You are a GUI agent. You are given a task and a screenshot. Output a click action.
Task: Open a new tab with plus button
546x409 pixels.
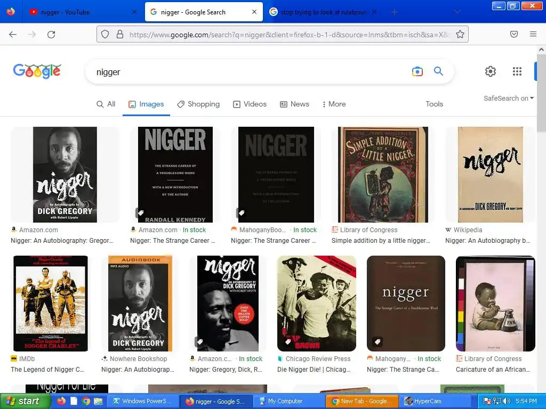[394, 12]
